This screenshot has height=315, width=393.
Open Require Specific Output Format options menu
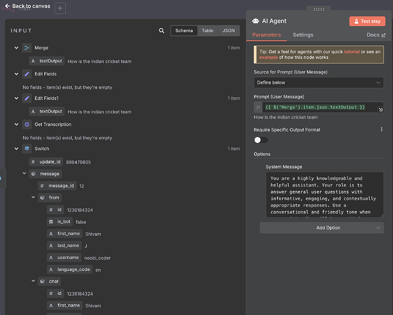[382, 129]
